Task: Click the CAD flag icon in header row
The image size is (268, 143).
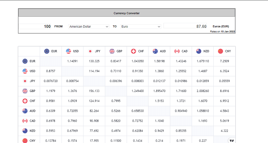Action: point(177,51)
